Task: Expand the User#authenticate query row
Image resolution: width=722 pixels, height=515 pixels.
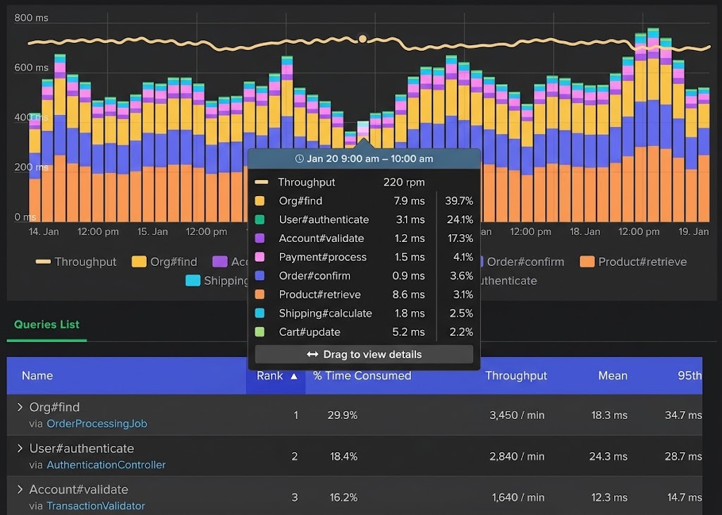Action: [19, 448]
